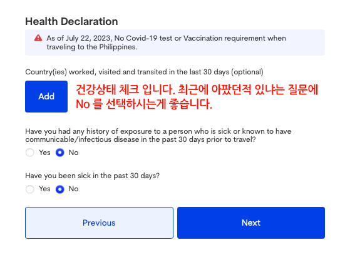Click the 'No 를 선택하시는게 좋습니다' red text
Screen dimensions: 350x255
pos(144,104)
